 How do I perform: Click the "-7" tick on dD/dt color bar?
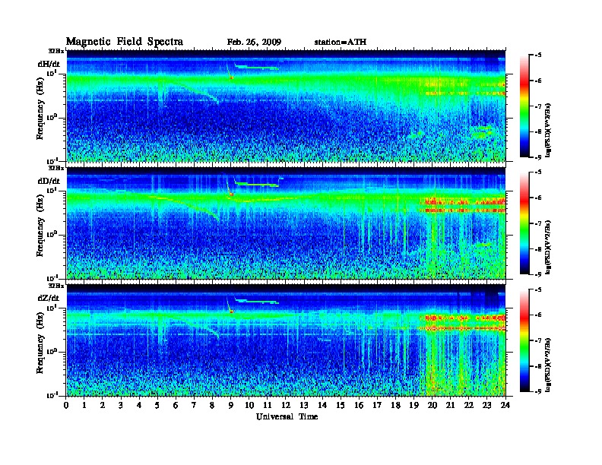538,223
